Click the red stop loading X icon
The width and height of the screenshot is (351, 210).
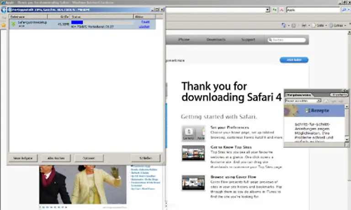tap(282, 10)
